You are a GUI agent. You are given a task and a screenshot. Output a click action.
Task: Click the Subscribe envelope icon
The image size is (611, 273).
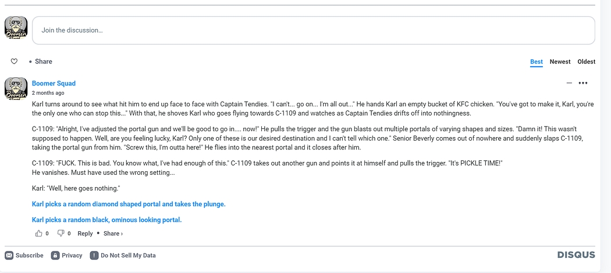9,255
